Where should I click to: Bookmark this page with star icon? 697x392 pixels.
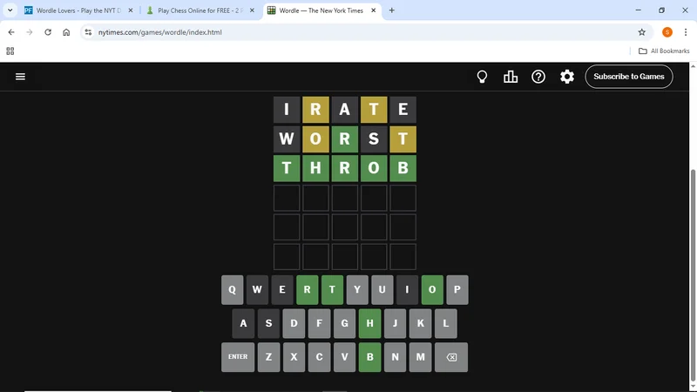[x=641, y=32]
